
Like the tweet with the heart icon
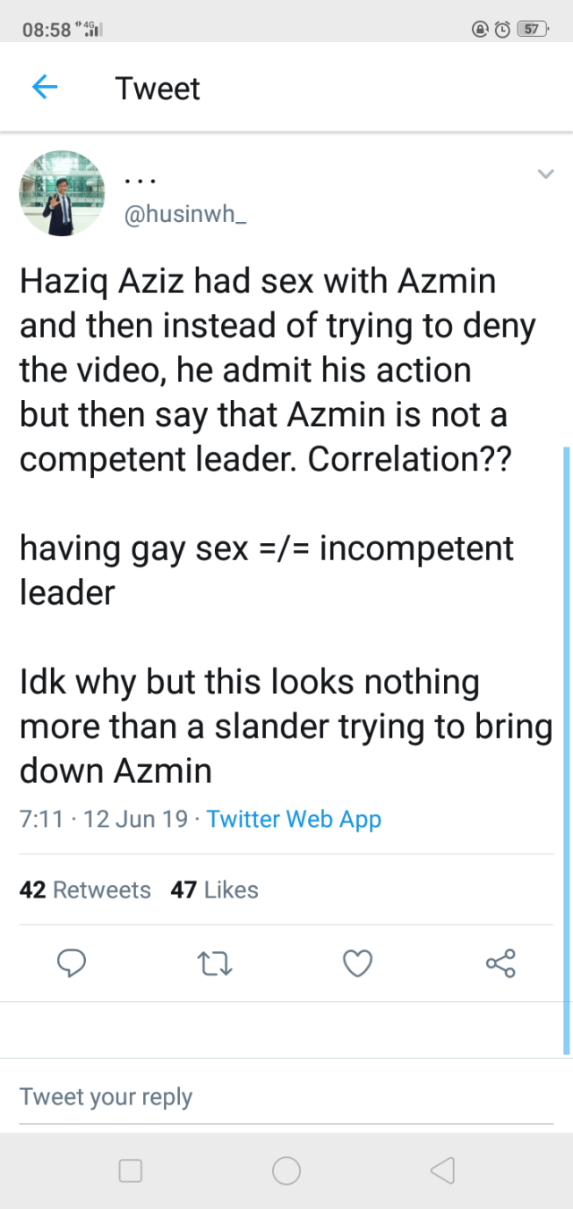coord(357,963)
